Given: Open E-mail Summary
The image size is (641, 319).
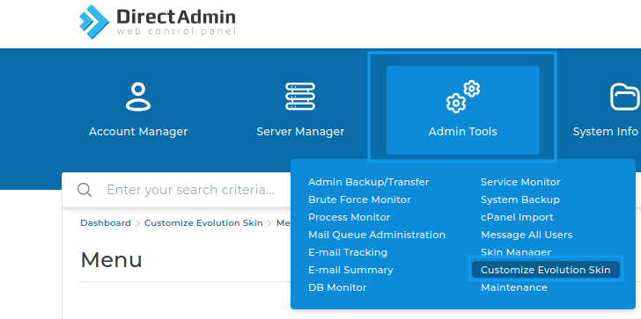Looking at the screenshot, I should pos(350,270).
